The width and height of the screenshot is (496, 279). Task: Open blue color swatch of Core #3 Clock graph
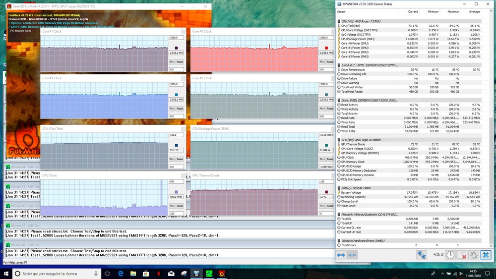176,95
